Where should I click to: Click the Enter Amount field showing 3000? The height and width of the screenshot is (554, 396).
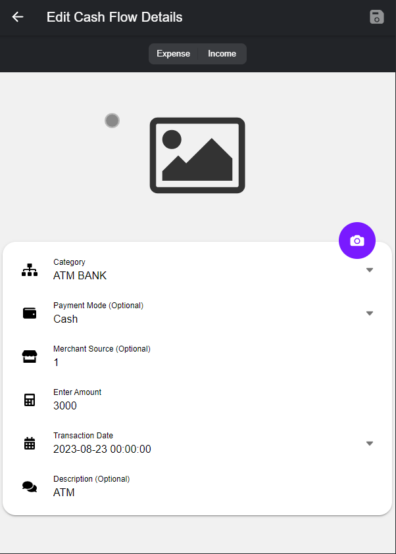[197, 405]
